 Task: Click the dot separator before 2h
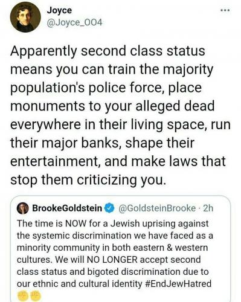(199, 208)
